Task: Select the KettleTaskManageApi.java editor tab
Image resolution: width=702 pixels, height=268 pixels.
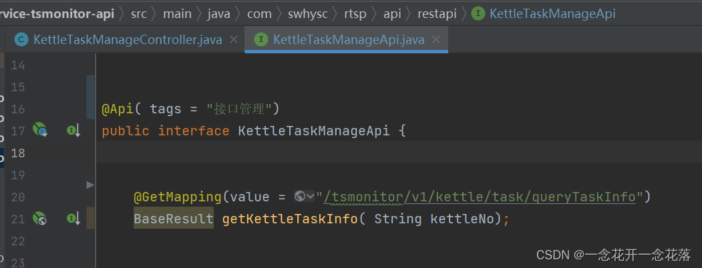Action: click(x=349, y=40)
